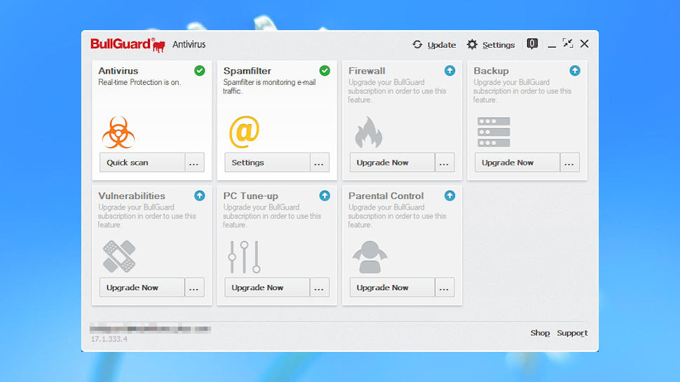
Task: Click version number 17.1.333.4
Action: point(109,339)
